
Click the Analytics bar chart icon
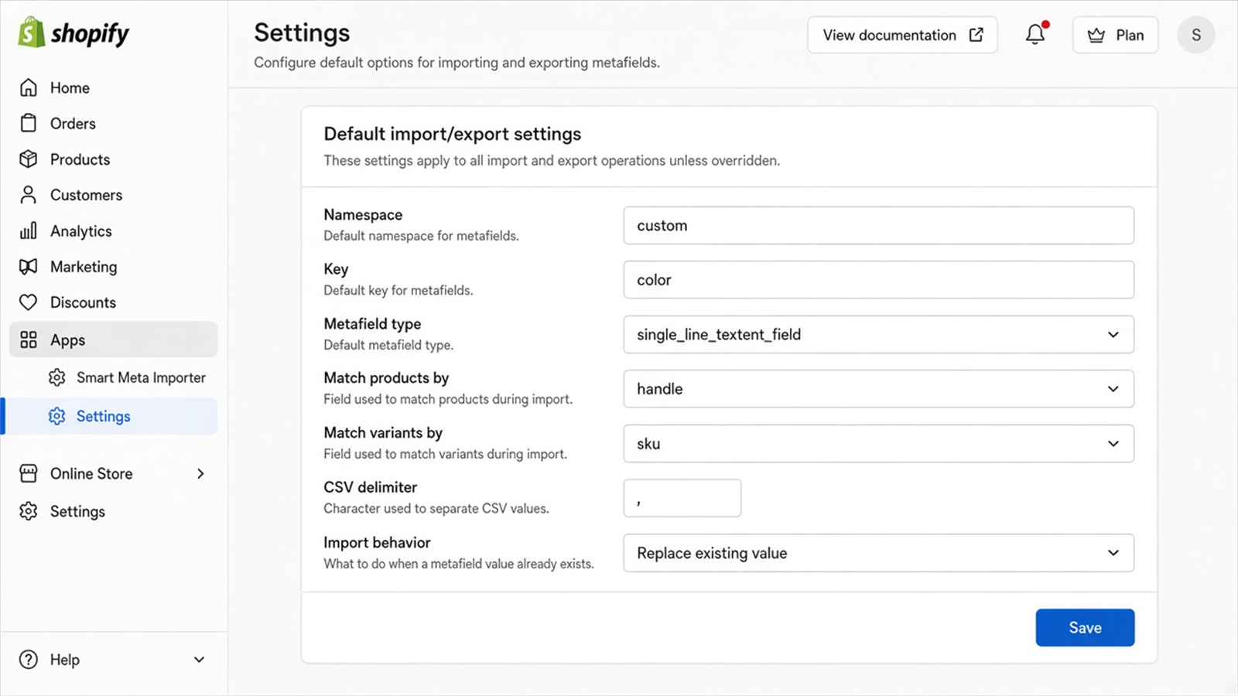pyautogui.click(x=29, y=230)
